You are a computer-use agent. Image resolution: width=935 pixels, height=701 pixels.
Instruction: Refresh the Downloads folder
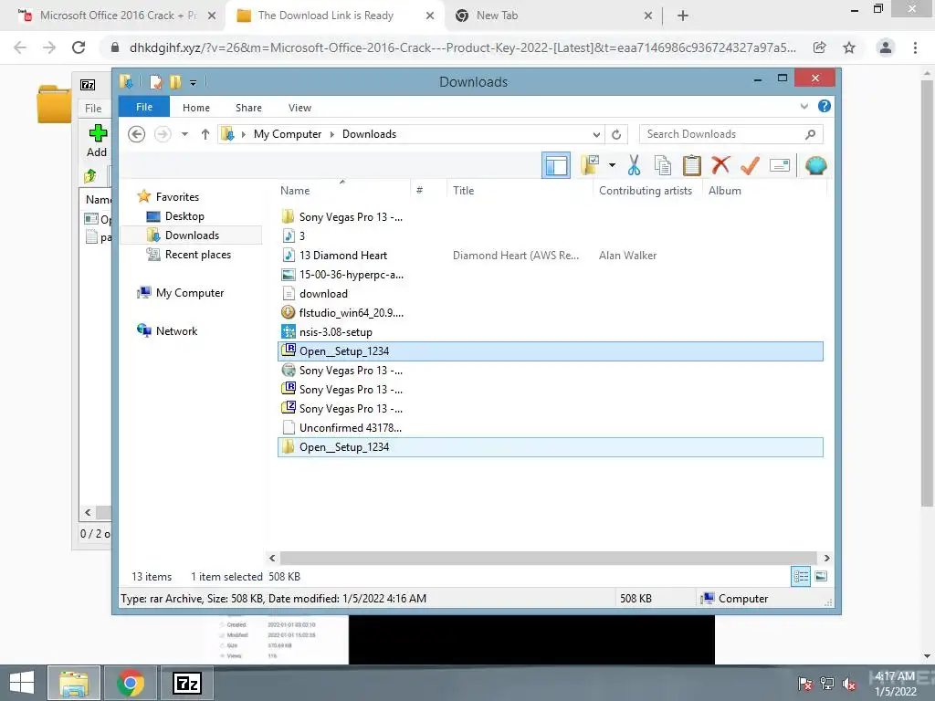616,134
